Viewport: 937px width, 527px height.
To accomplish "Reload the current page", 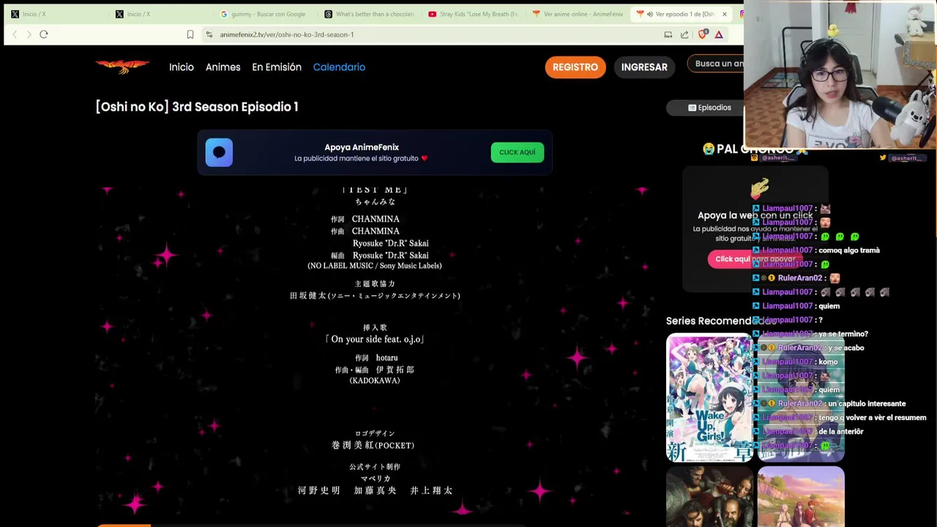I will tap(44, 34).
